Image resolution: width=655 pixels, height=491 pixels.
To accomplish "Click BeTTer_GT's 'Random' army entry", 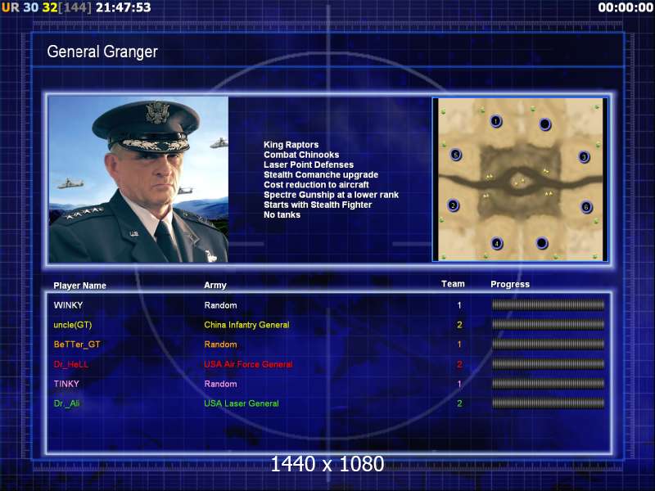I will point(220,345).
